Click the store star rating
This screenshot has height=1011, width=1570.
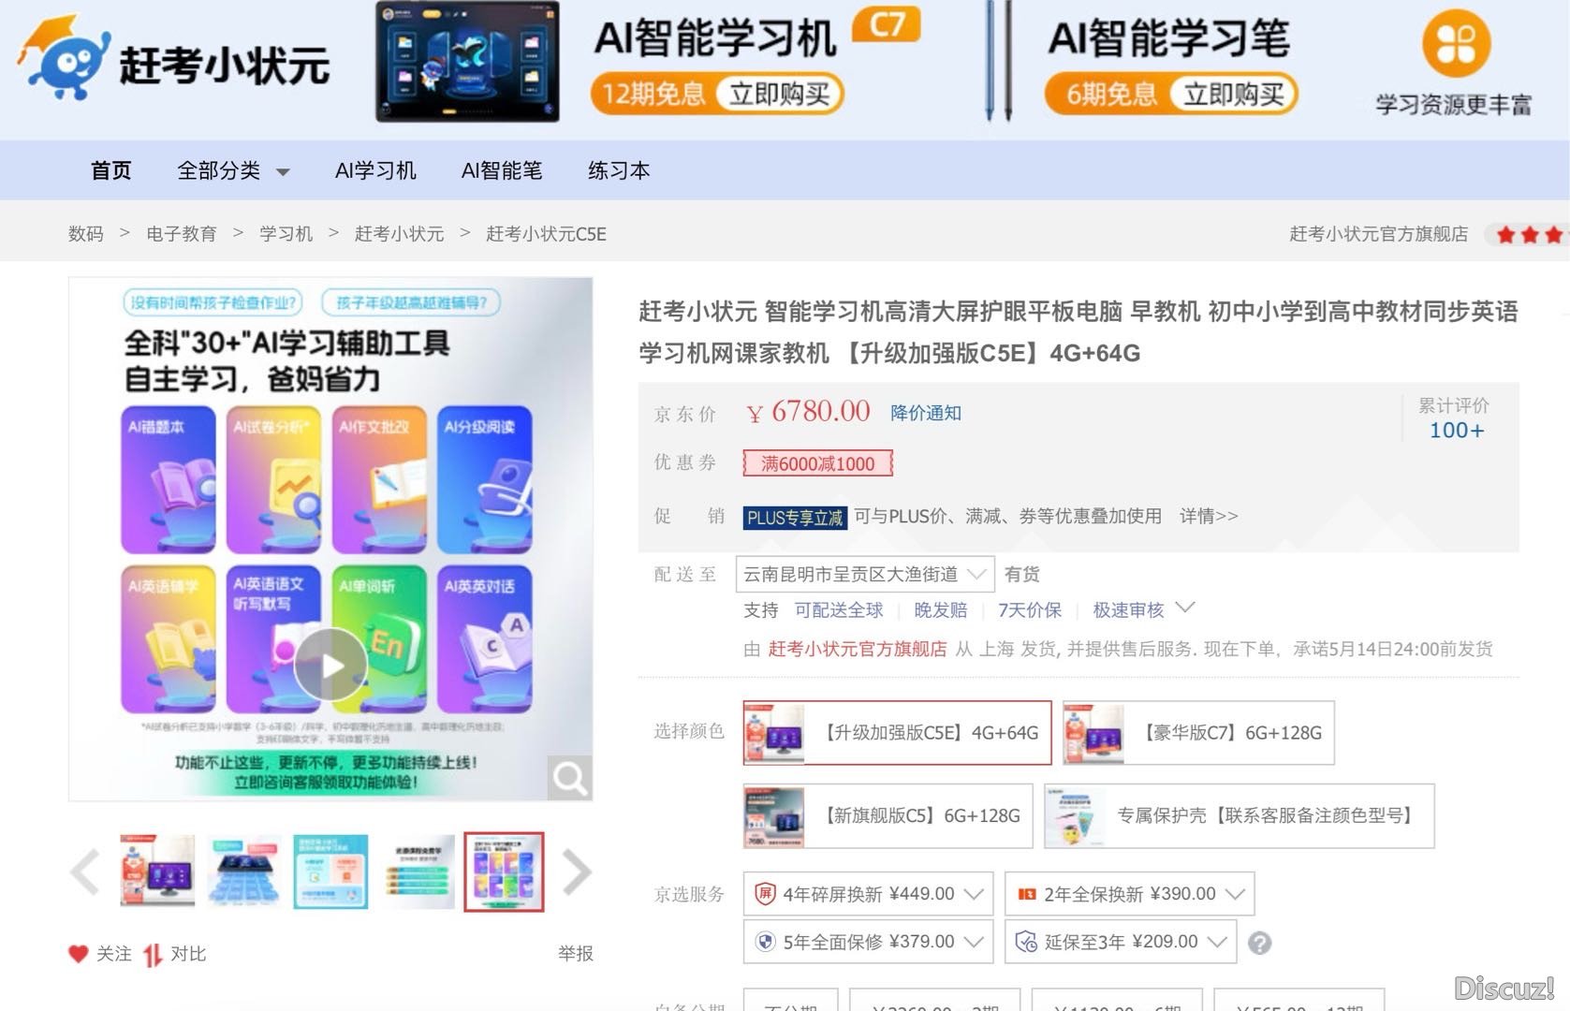[1530, 234]
